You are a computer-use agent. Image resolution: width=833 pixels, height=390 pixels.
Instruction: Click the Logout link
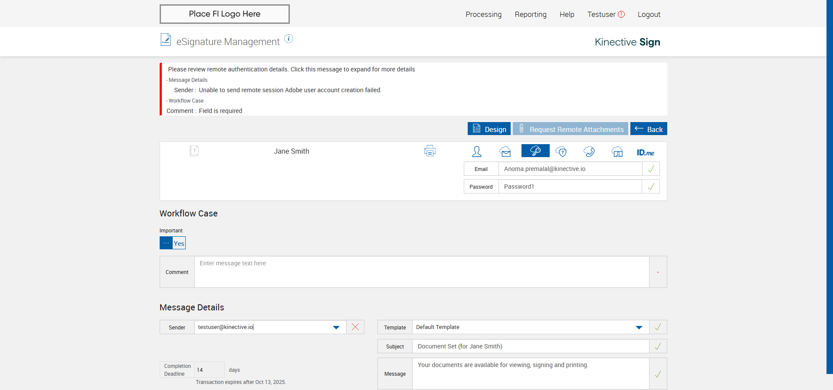point(649,14)
